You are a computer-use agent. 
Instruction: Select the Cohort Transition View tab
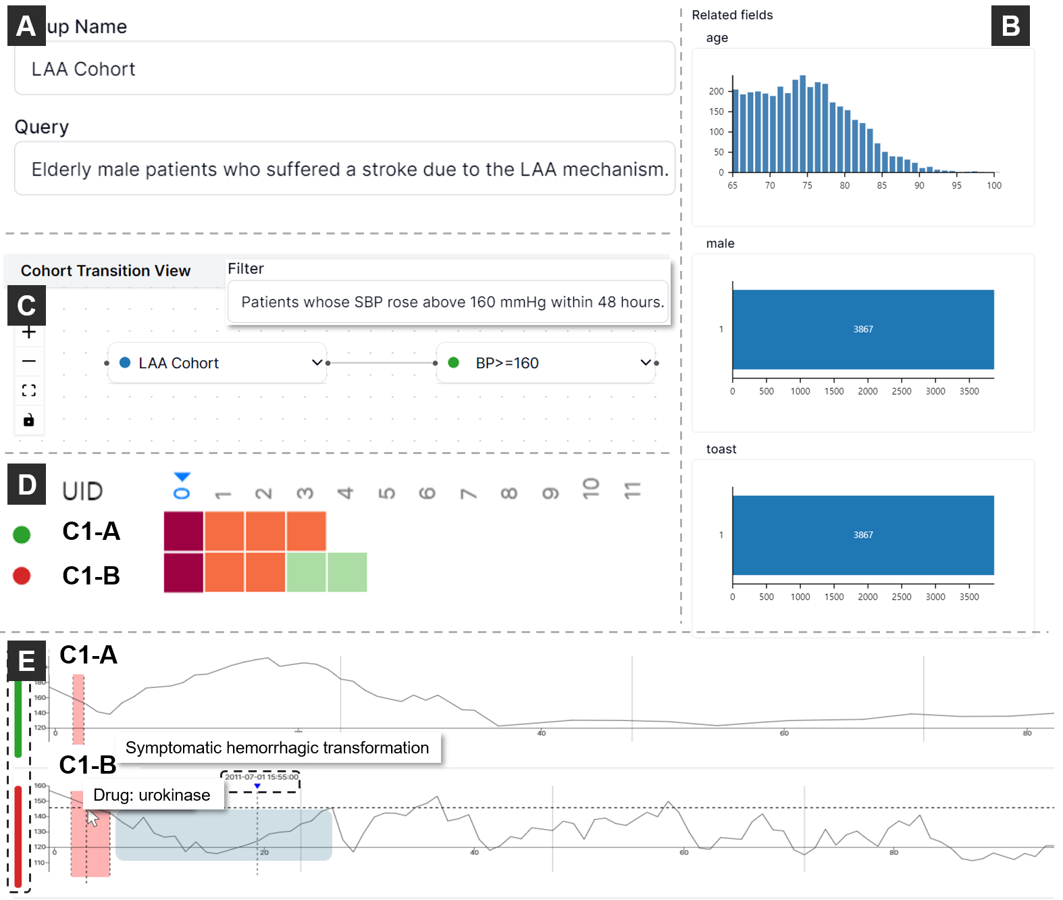click(x=106, y=271)
